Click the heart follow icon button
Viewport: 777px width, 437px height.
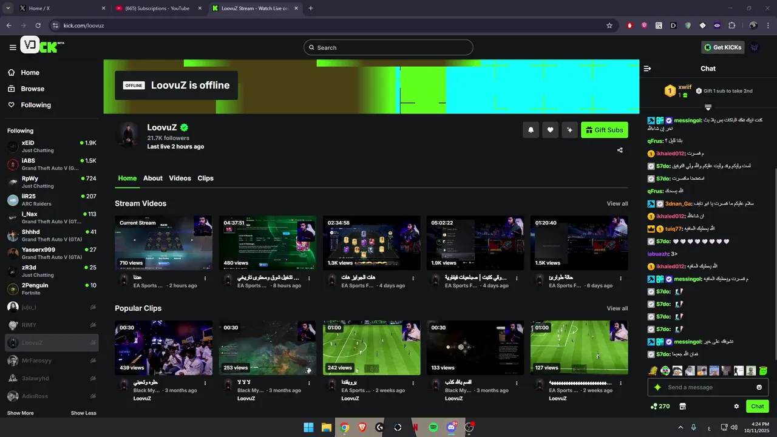coord(550,130)
